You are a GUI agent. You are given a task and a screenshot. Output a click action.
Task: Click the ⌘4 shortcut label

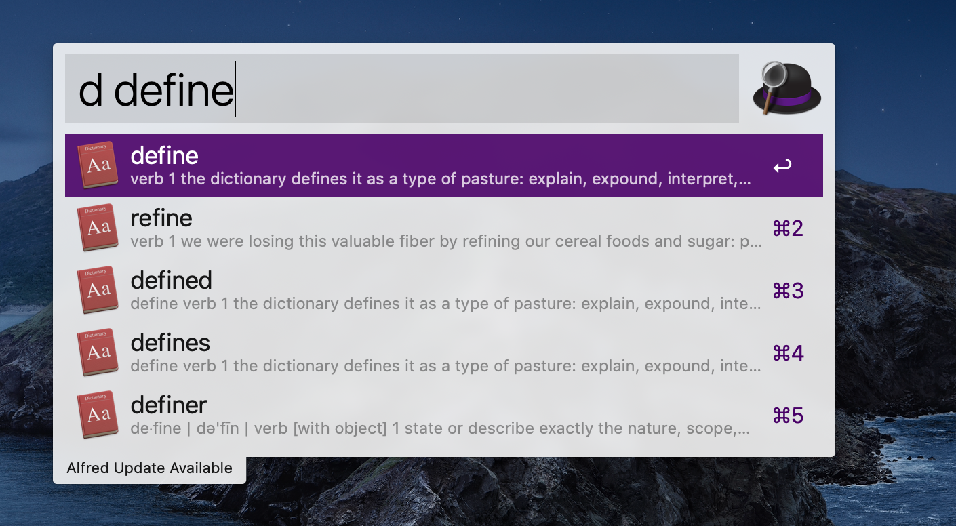(x=788, y=353)
